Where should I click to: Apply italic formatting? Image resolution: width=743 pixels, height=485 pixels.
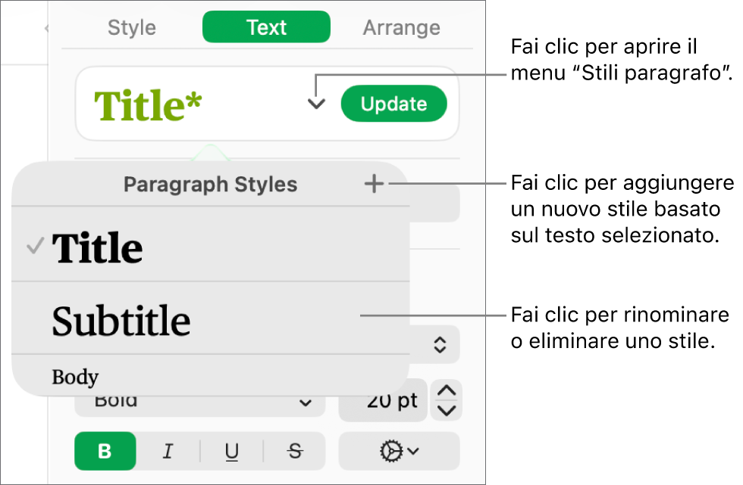168,451
